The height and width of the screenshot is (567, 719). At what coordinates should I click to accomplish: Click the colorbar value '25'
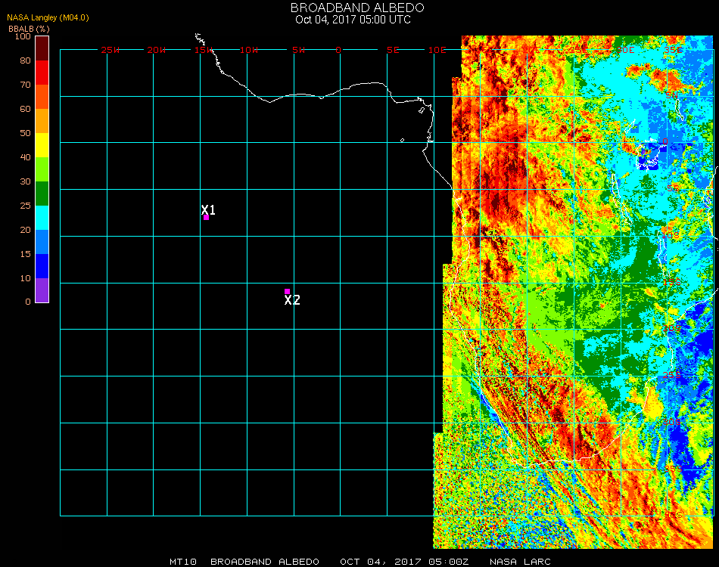pos(25,206)
